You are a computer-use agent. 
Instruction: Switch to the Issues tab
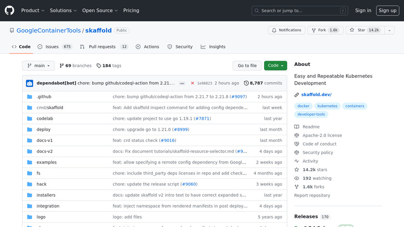pos(54,47)
